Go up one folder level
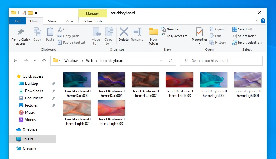Screen dimensions: 276x159 coord(44,61)
